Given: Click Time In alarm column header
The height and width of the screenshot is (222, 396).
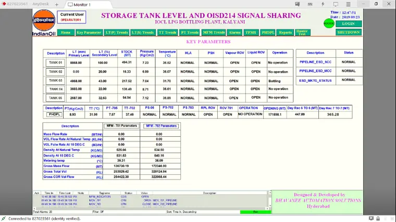Looking at the screenshot, I should (x=49, y=193).
